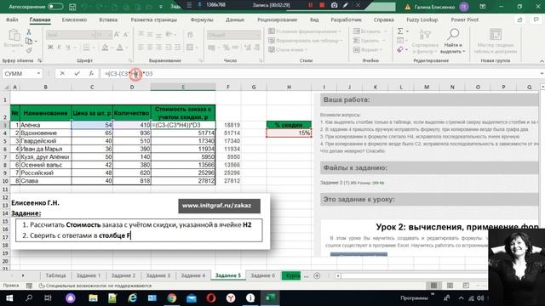Click the Fill down icon in editing group
Image resolution: width=545 pixels, height=306 pixels.
click(x=400, y=41)
